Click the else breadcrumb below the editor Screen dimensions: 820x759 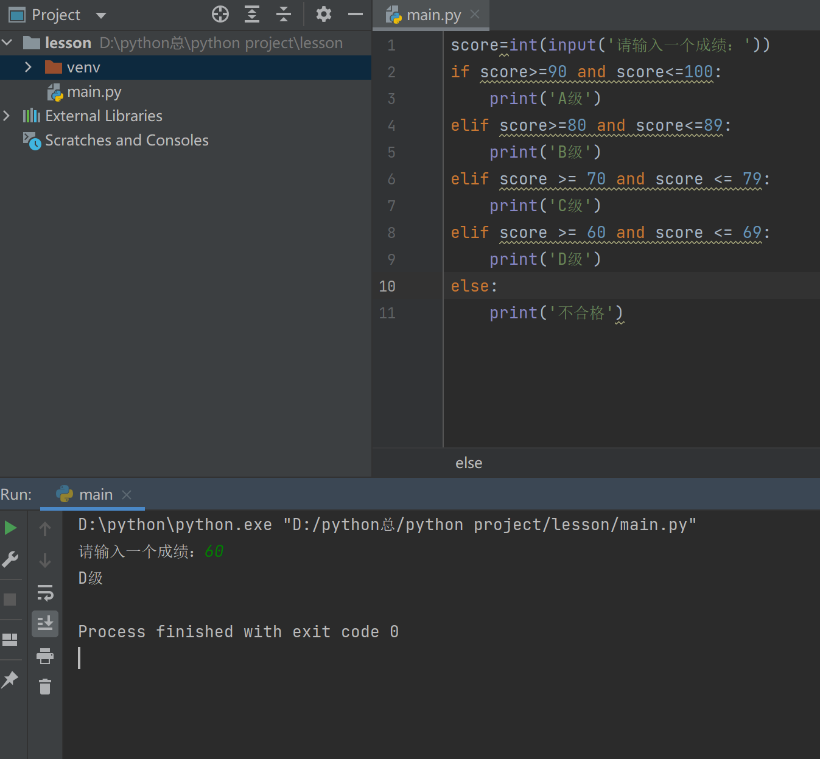tap(469, 463)
